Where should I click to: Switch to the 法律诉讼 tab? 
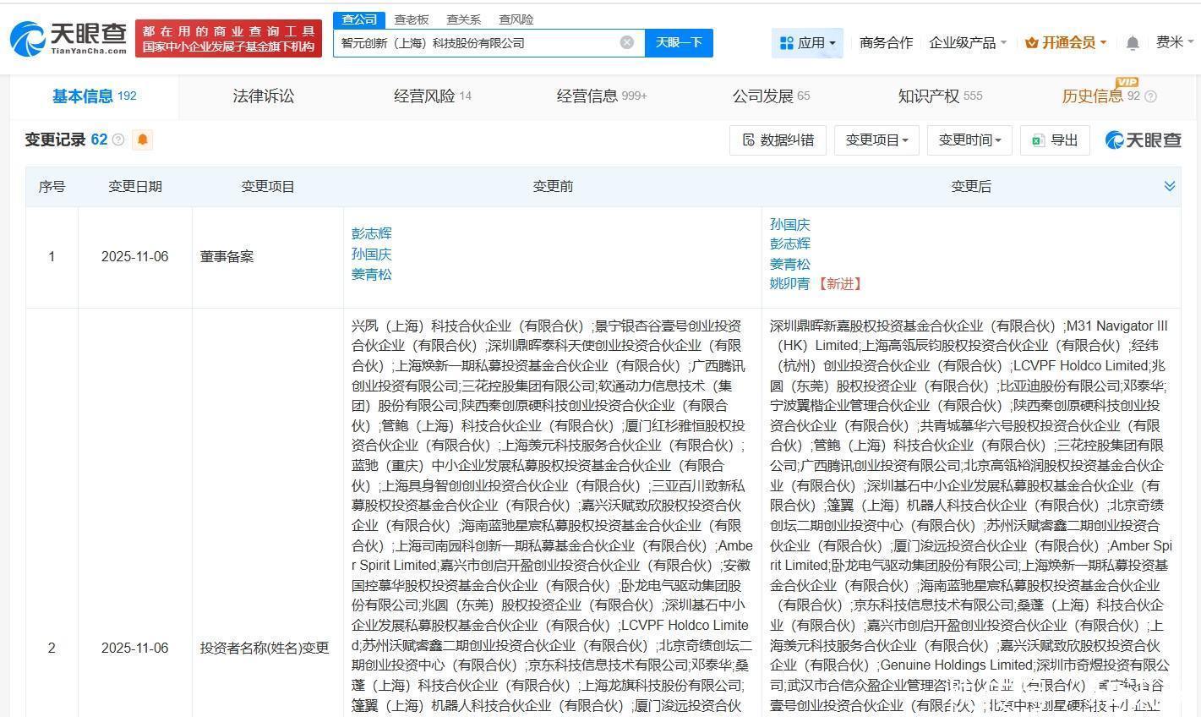click(x=263, y=96)
